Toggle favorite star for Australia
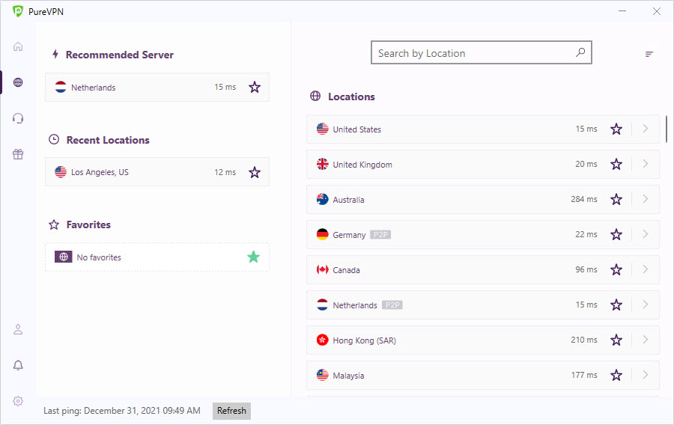Viewport: 674px width, 425px height. [616, 199]
